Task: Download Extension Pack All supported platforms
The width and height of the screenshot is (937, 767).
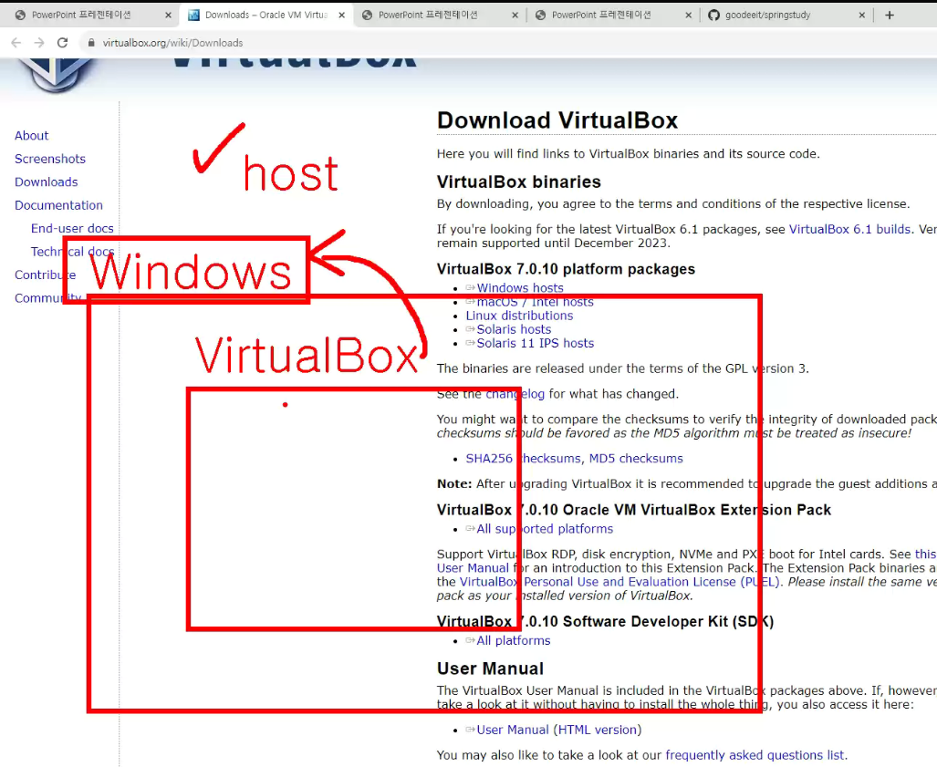Action: 545,529
